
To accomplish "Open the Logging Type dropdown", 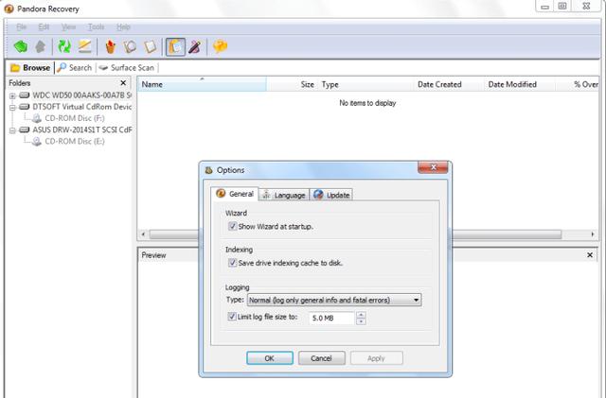I will [334, 300].
